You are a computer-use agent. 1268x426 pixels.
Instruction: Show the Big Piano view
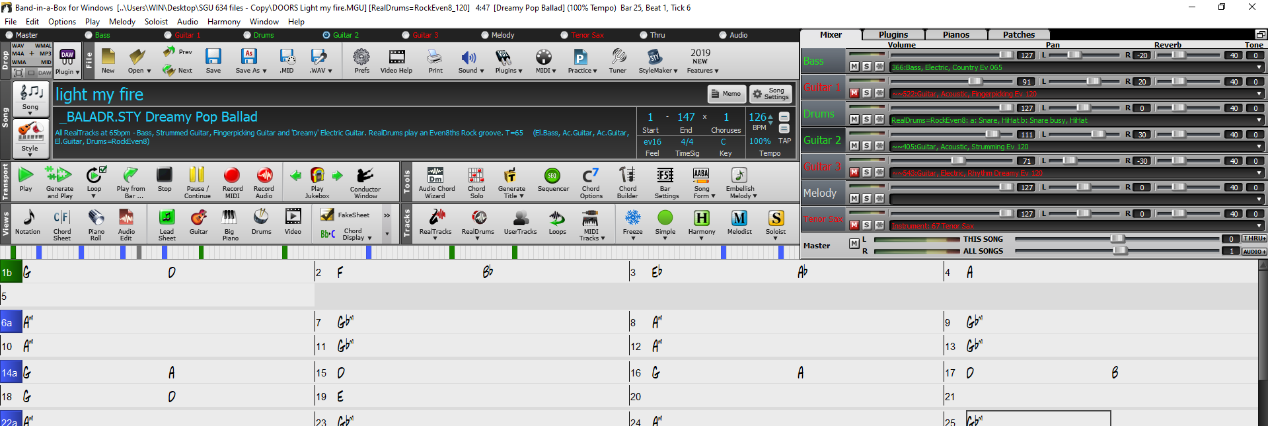(229, 224)
